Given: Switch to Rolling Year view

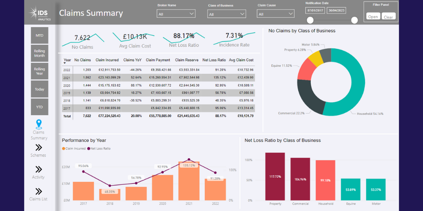Looking at the screenshot, I should click(39, 71).
